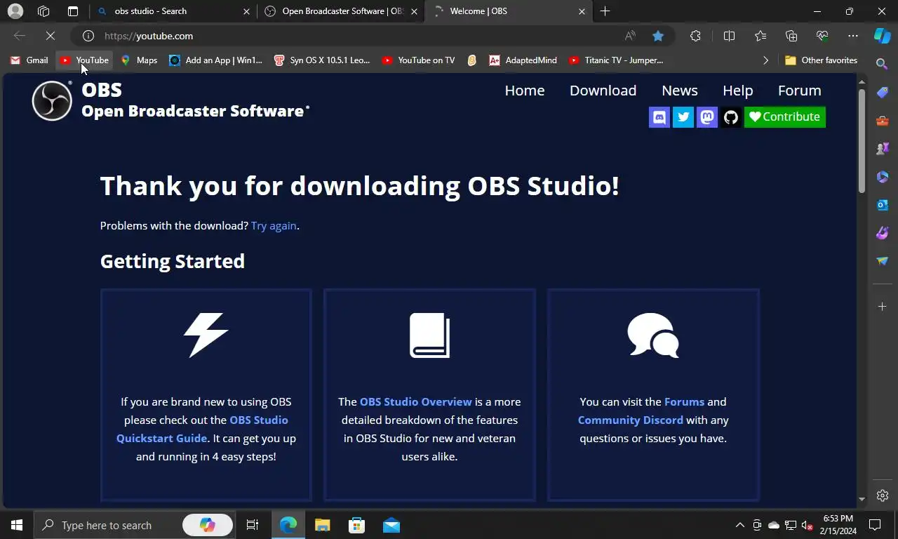The image size is (898, 539).
Task: Open browser Extensions puzzle icon
Action: tap(695, 36)
